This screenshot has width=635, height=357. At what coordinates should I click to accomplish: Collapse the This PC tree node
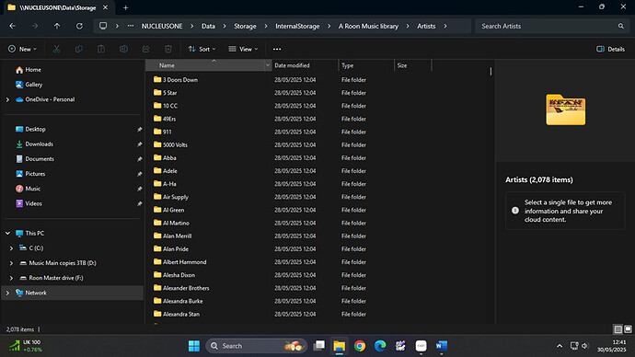point(7,233)
